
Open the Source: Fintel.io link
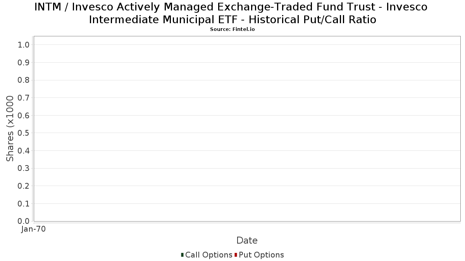tap(232, 29)
